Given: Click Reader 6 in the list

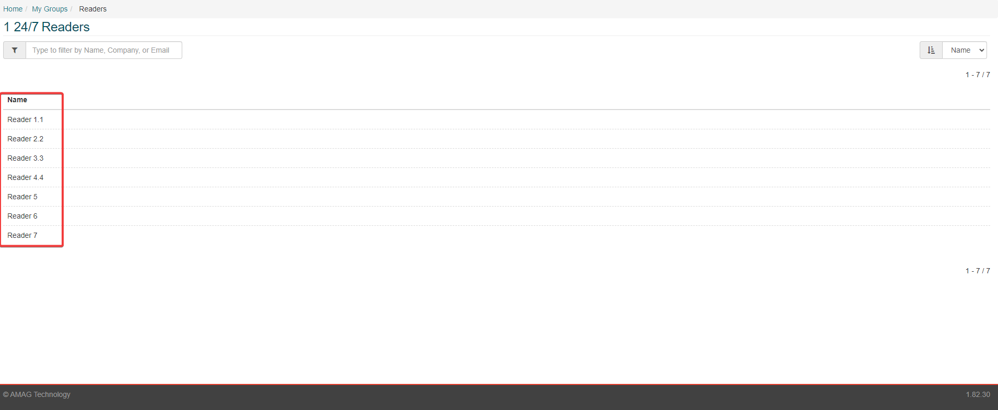Looking at the screenshot, I should tap(22, 216).
